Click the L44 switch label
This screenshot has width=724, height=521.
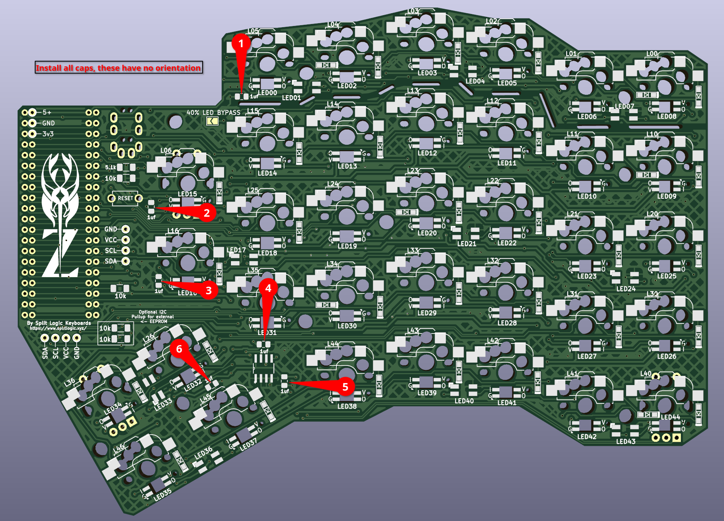(333, 344)
